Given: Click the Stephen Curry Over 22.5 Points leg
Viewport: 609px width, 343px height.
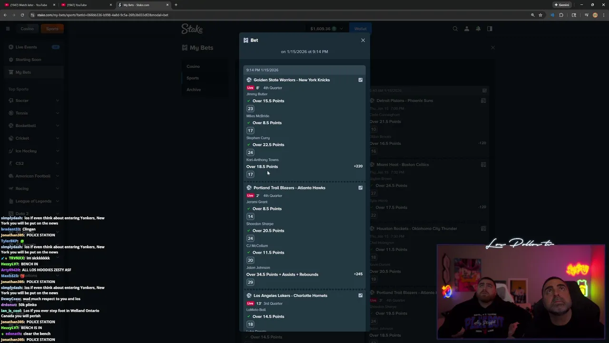Looking at the screenshot, I should (268, 145).
